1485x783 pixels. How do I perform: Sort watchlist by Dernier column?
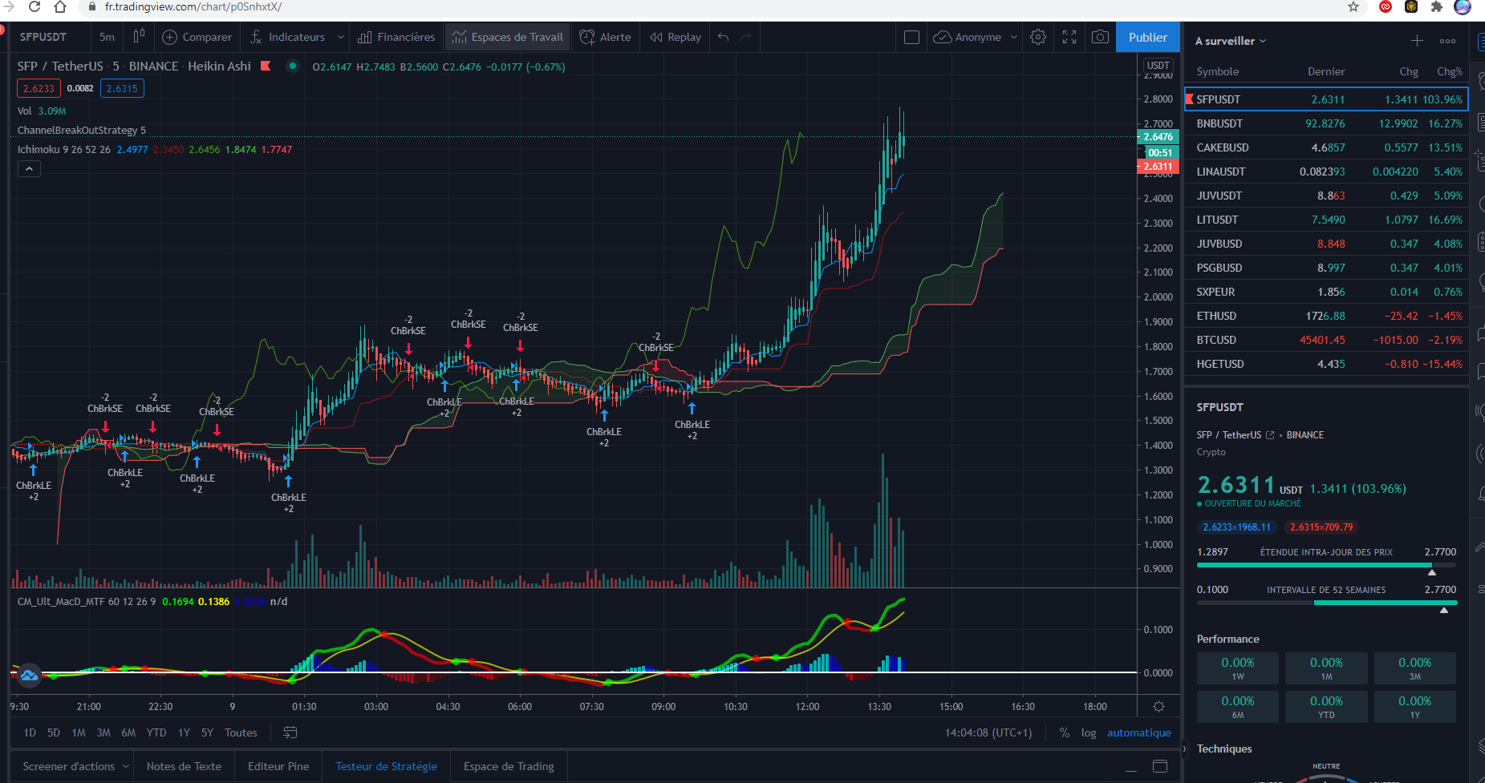tap(1326, 71)
